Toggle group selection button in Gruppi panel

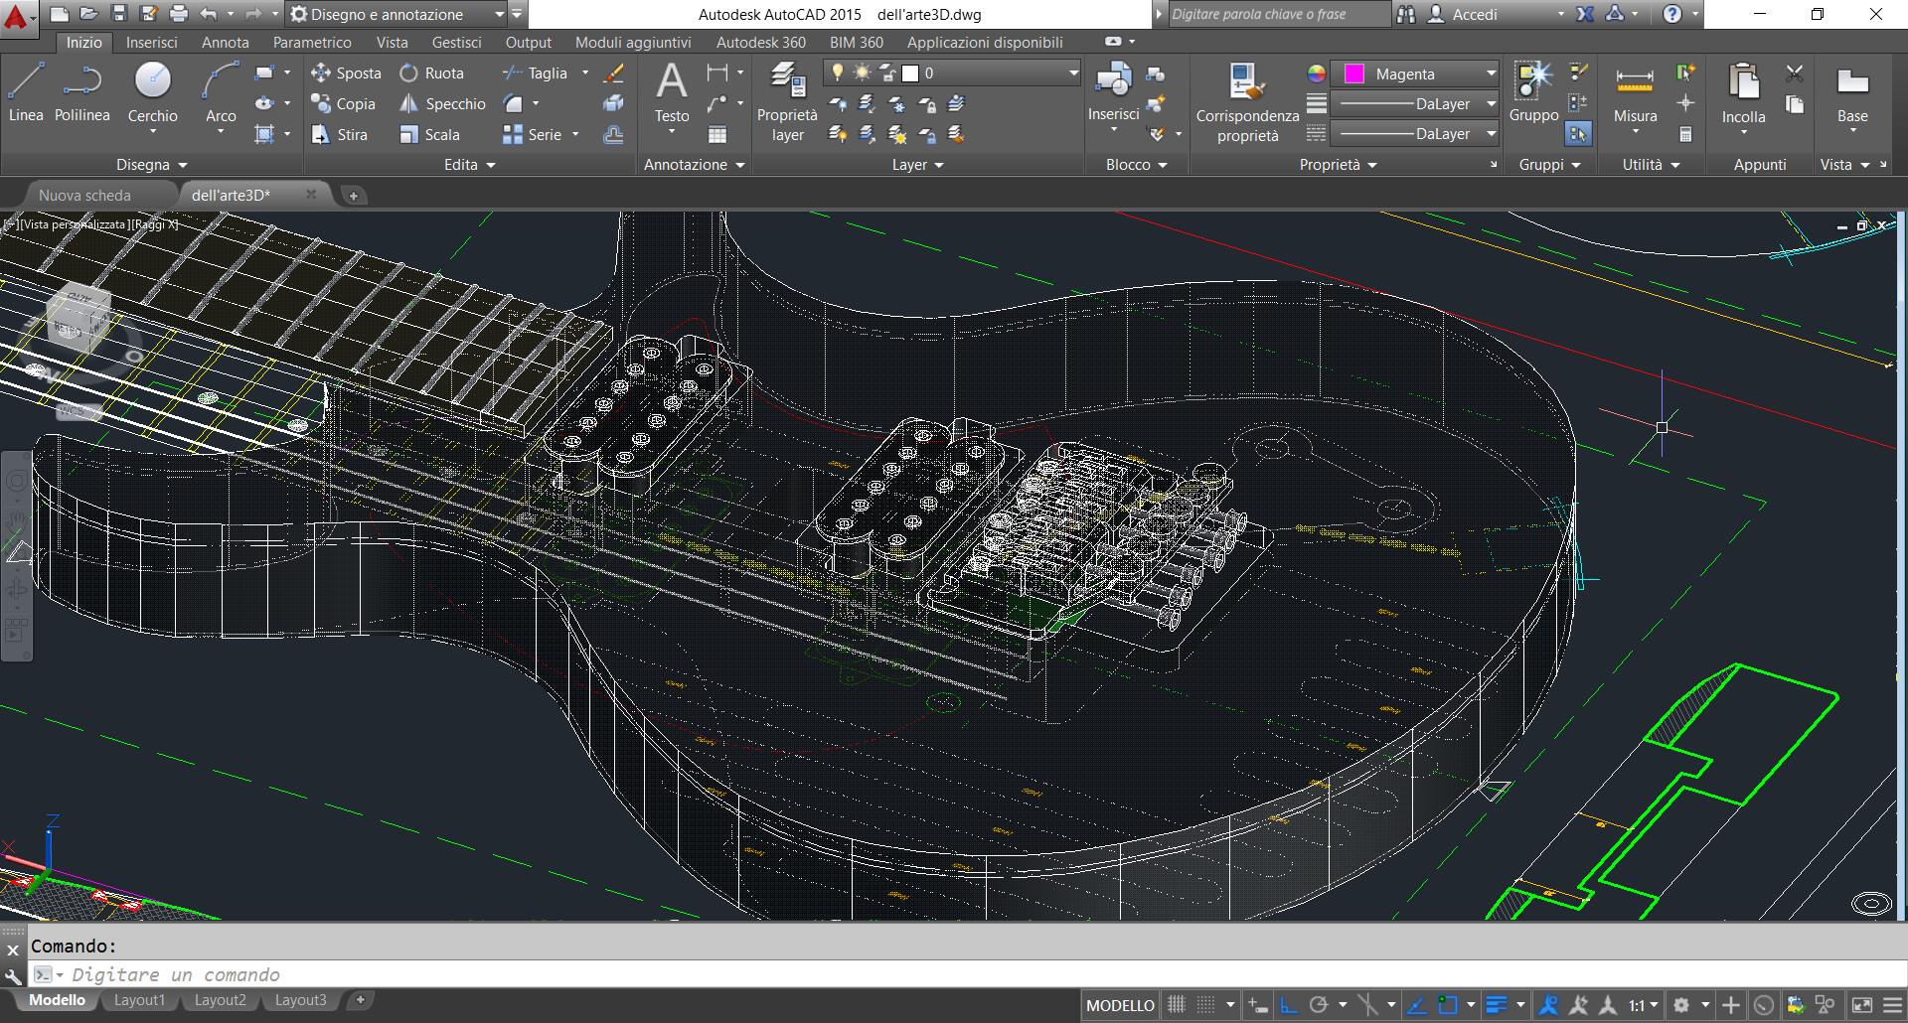coord(1578,133)
